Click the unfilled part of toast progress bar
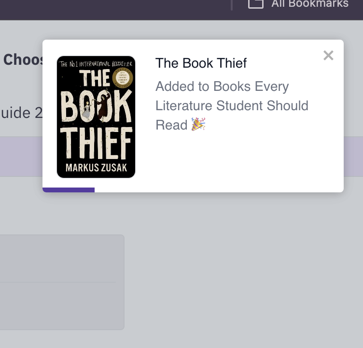Viewport: 363px width, 348px height. click(217, 190)
